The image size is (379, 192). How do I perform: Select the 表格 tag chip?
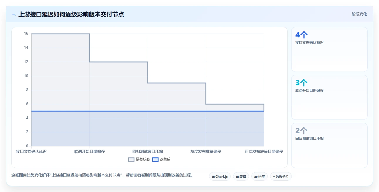[241, 177]
